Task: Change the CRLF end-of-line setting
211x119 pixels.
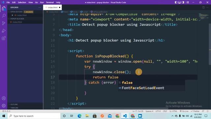Action: click(165, 111)
